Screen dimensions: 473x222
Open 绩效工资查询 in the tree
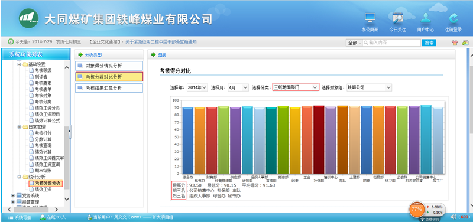[47, 165]
